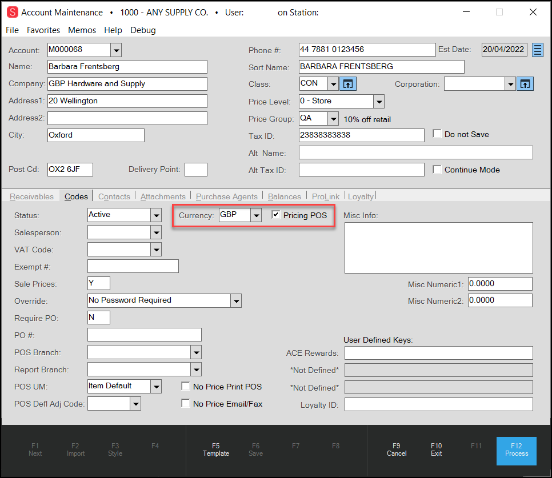The width and height of the screenshot is (552, 478).
Task: Focus the Loyalty ID field
Action: click(439, 404)
